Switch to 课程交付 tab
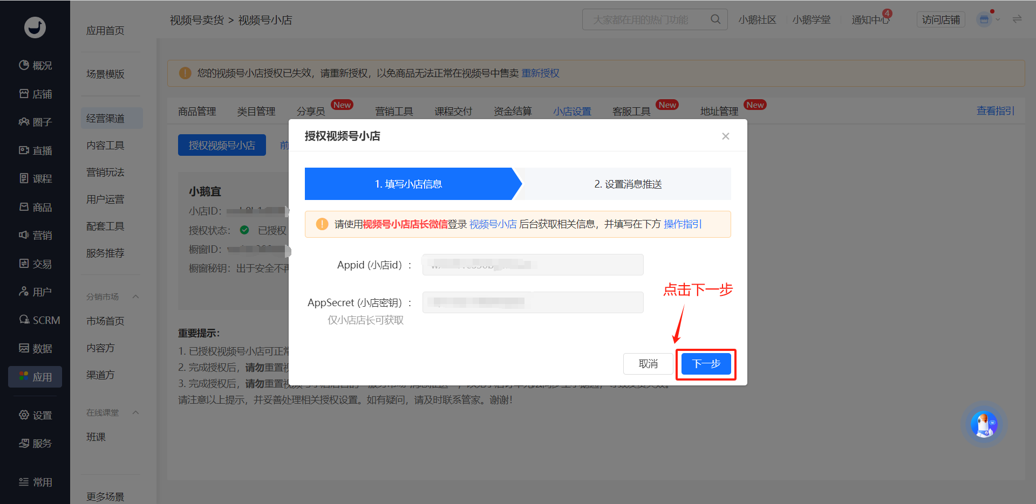Image resolution: width=1036 pixels, height=504 pixels. (453, 111)
